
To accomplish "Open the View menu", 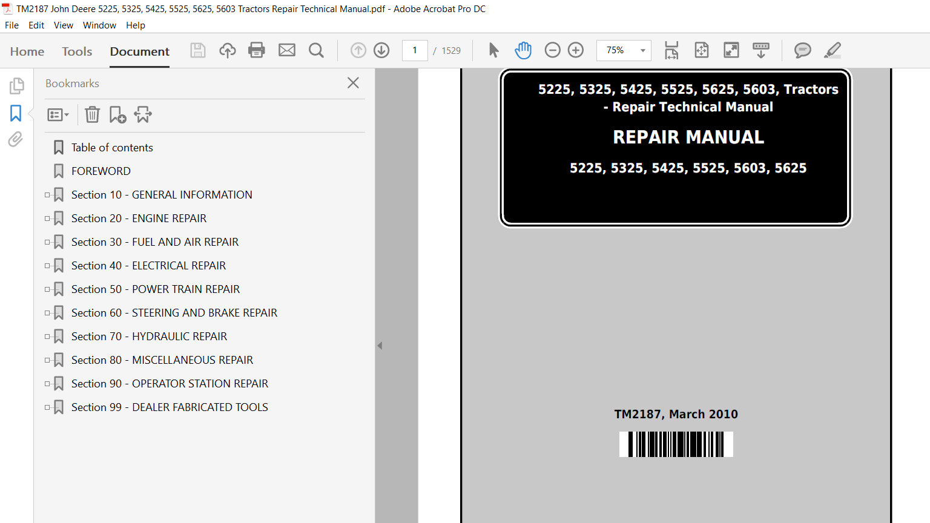I will coord(64,25).
